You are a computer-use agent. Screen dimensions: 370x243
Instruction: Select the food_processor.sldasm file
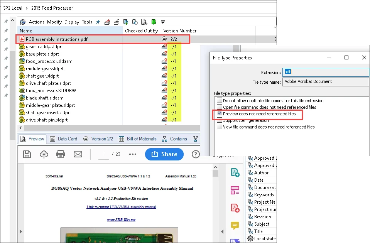[x=49, y=61]
